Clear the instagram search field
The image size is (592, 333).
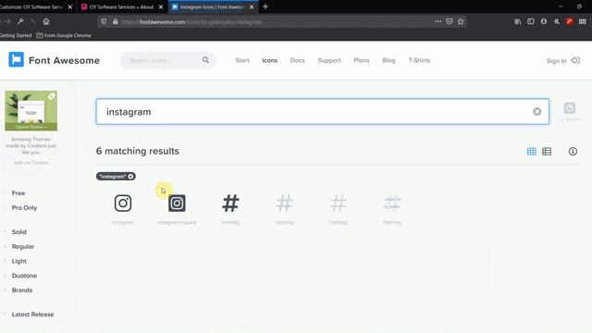pos(536,111)
